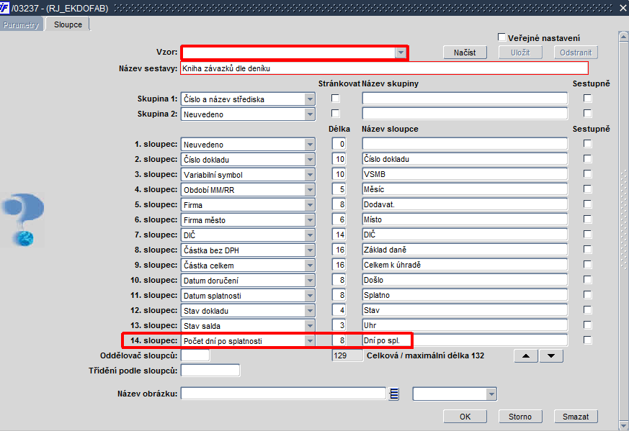The height and width of the screenshot is (431, 629).
Task: Expand the 3. sloupec Variabilní symbol dropdown
Action: point(309,175)
